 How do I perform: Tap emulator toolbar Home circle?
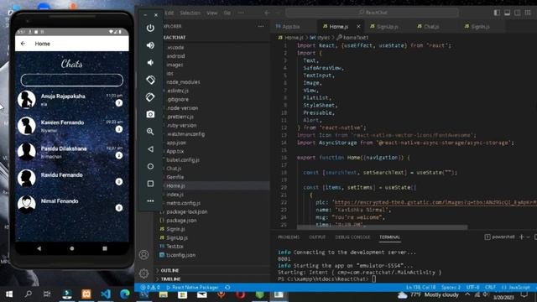click(150, 166)
